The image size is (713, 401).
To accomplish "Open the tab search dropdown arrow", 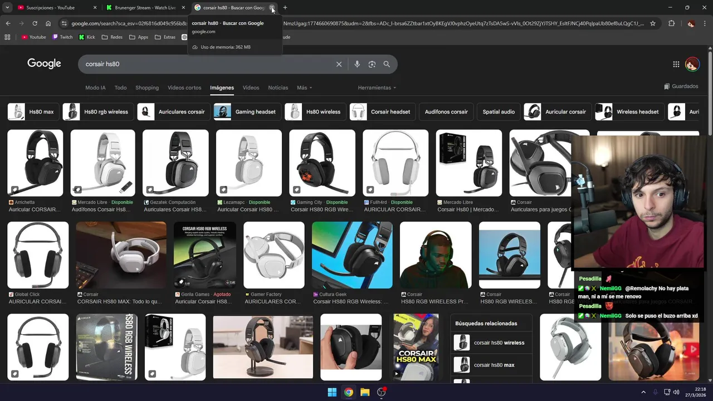I will pos(7,8).
